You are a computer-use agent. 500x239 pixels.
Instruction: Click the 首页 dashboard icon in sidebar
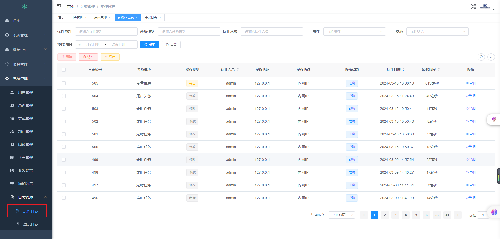point(7,20)
